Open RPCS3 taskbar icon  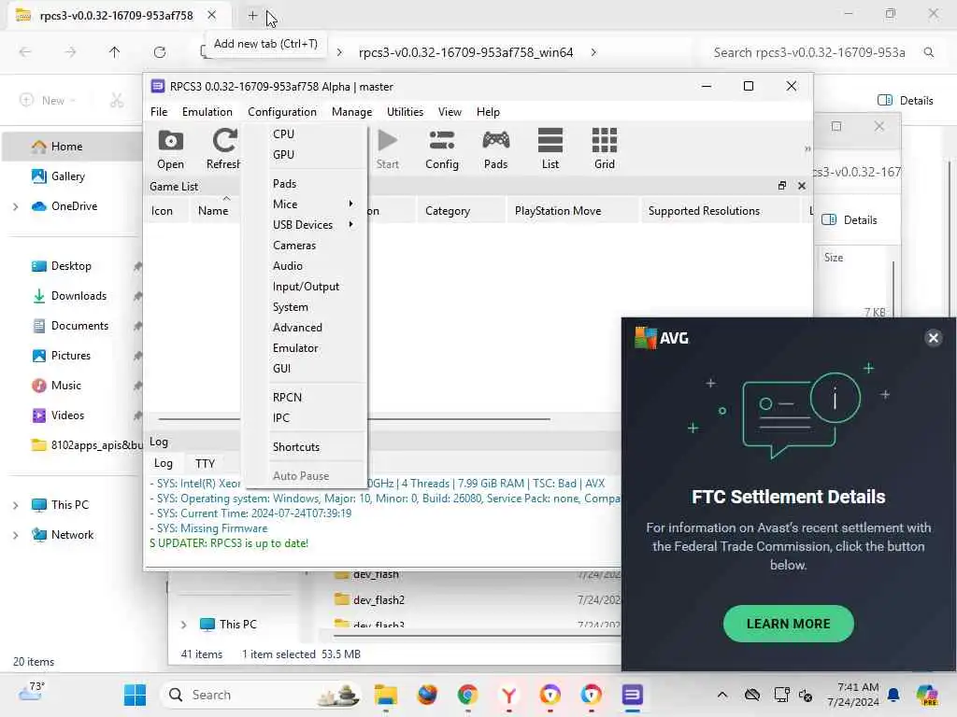click(x=633, y=695)
